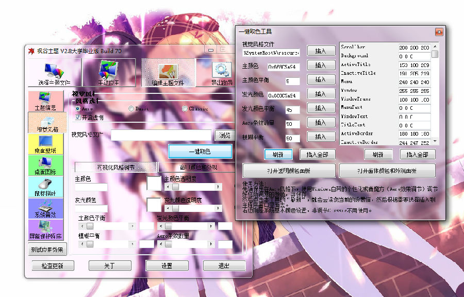The height and width of the screenshot is (297, 464).
Task: Click the 打开透明颜色面板 button
Action: click(289, 170)
